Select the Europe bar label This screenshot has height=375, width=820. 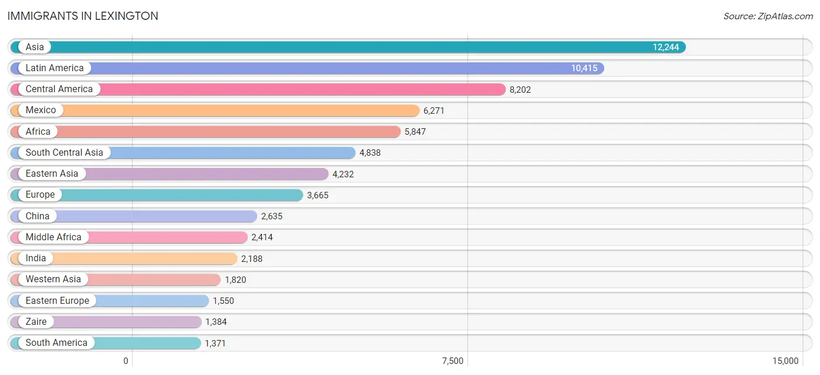tap(40, 195)
